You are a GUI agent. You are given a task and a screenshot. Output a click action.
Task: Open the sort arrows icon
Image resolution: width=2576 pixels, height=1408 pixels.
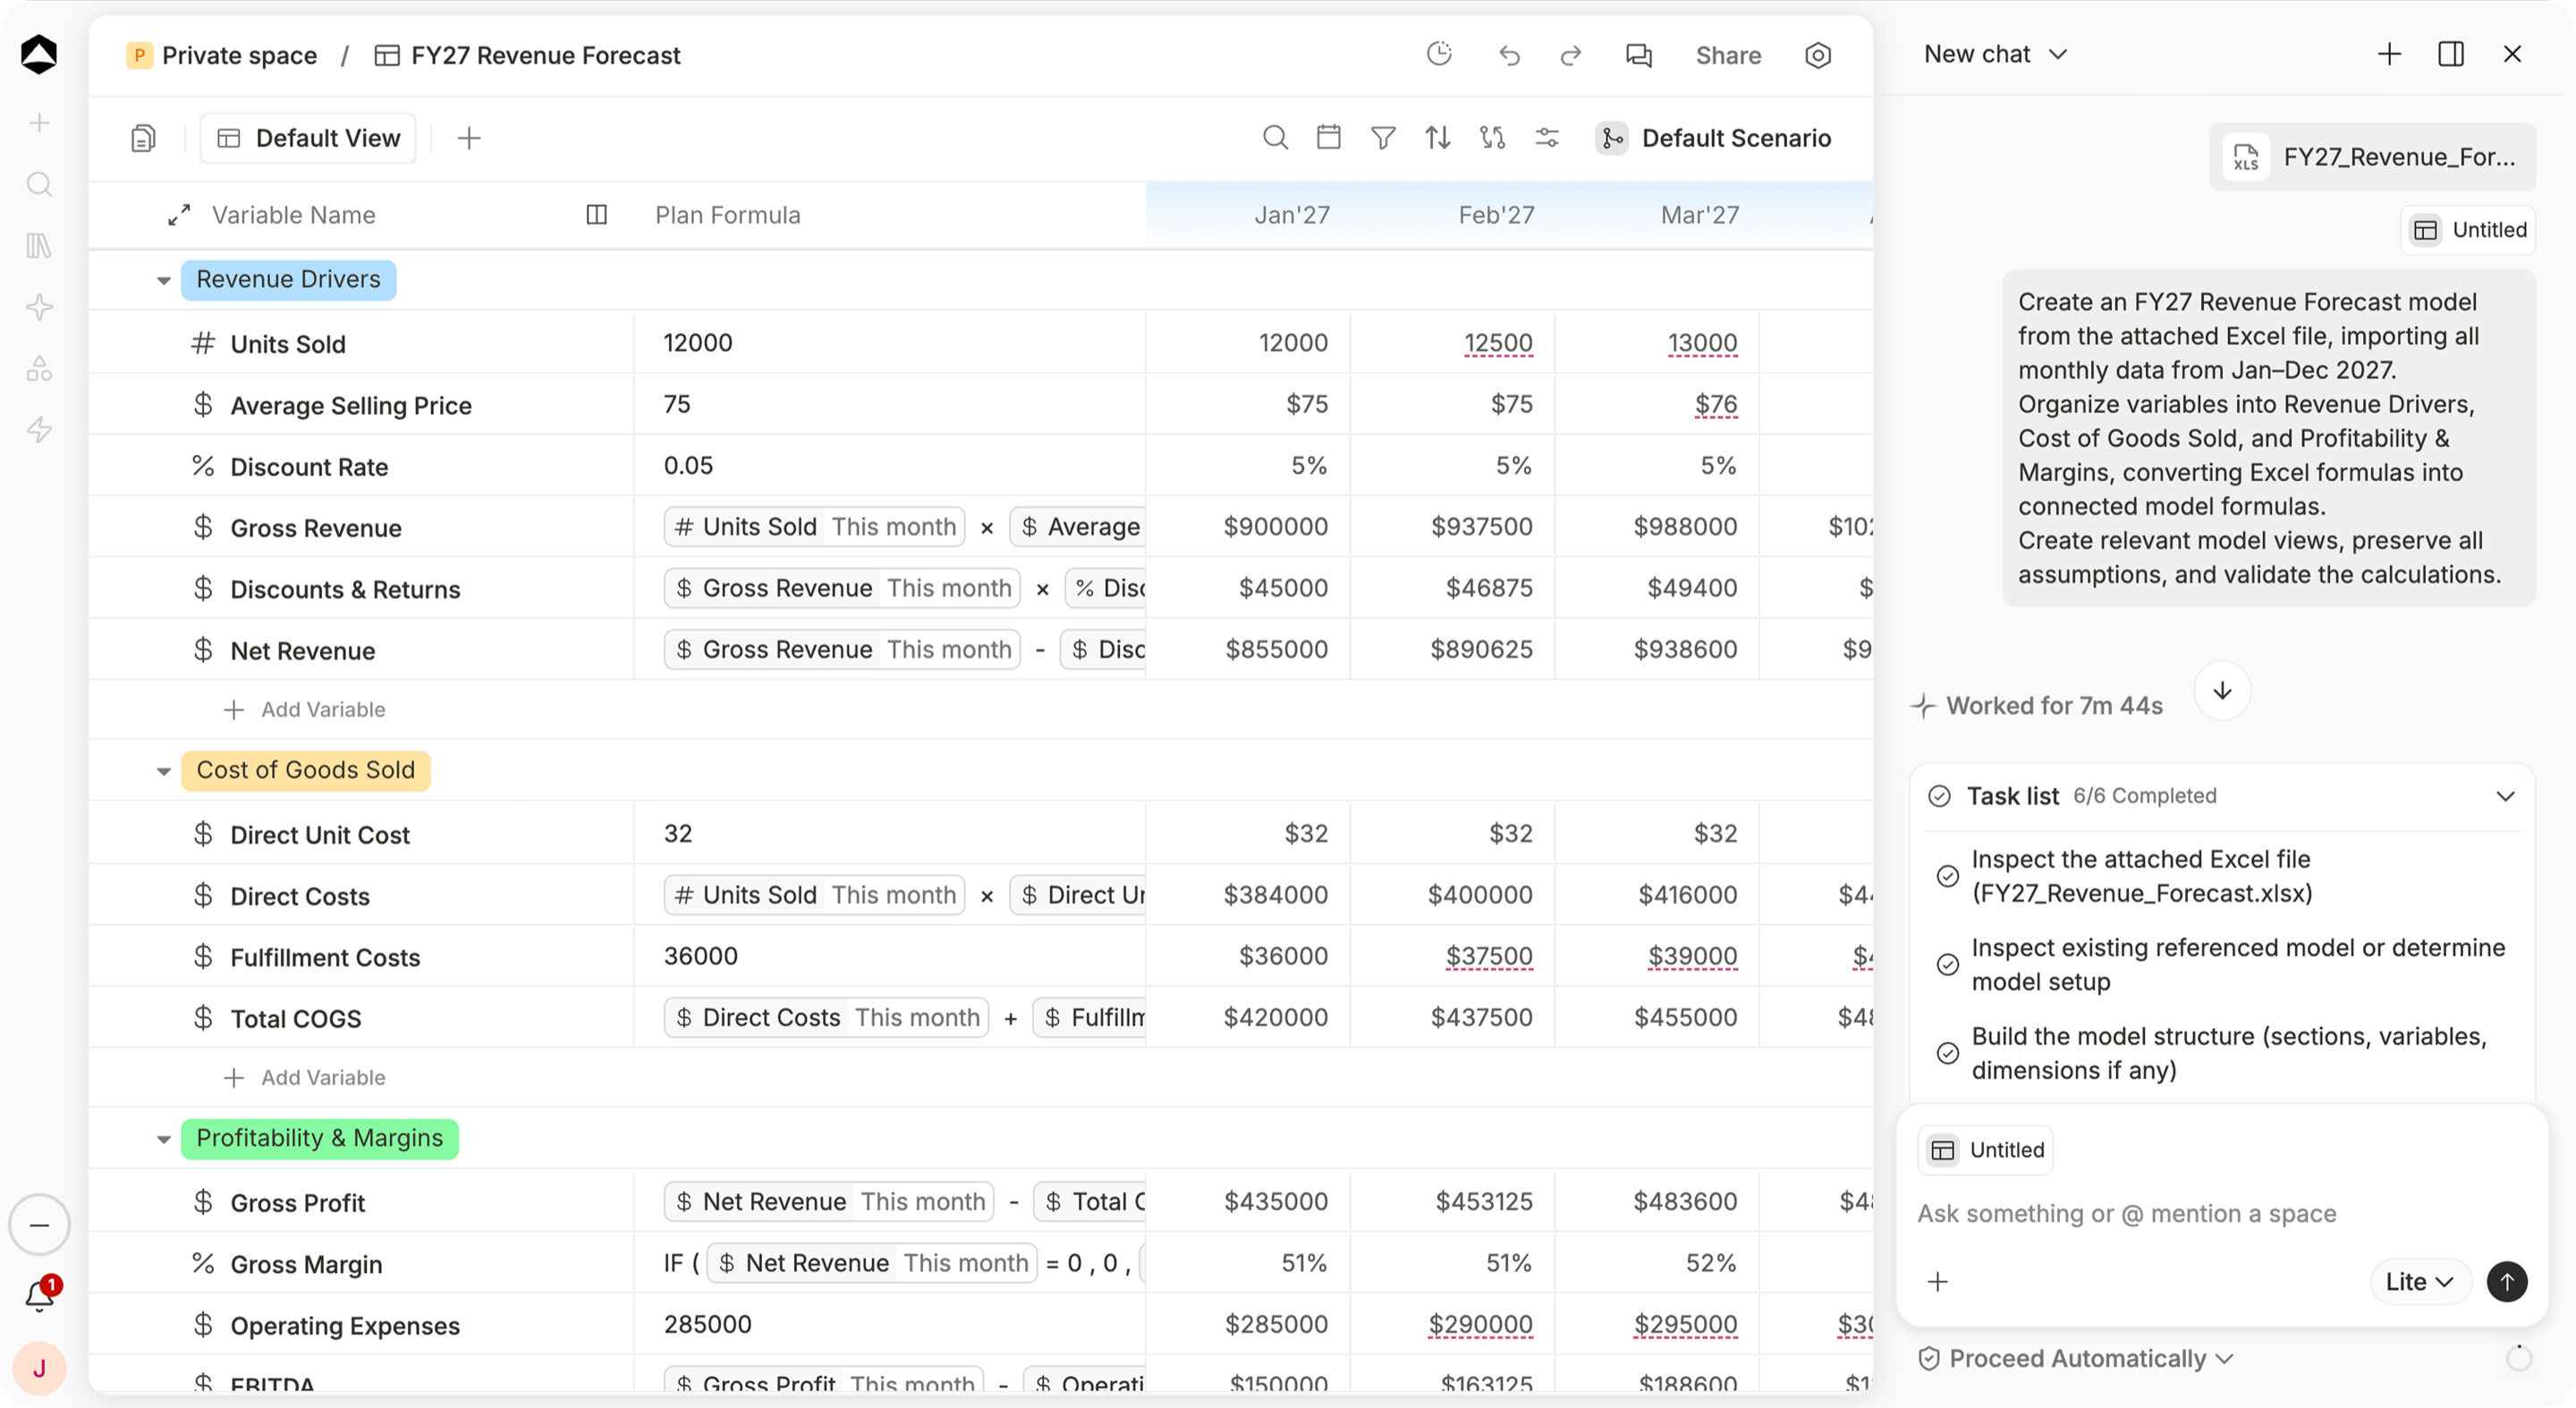pyautogui.click(x=1438, y=138)
